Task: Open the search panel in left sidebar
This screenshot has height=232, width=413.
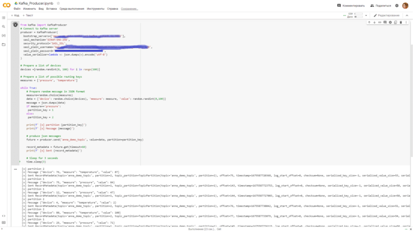Action: click(x=3, y=27)
